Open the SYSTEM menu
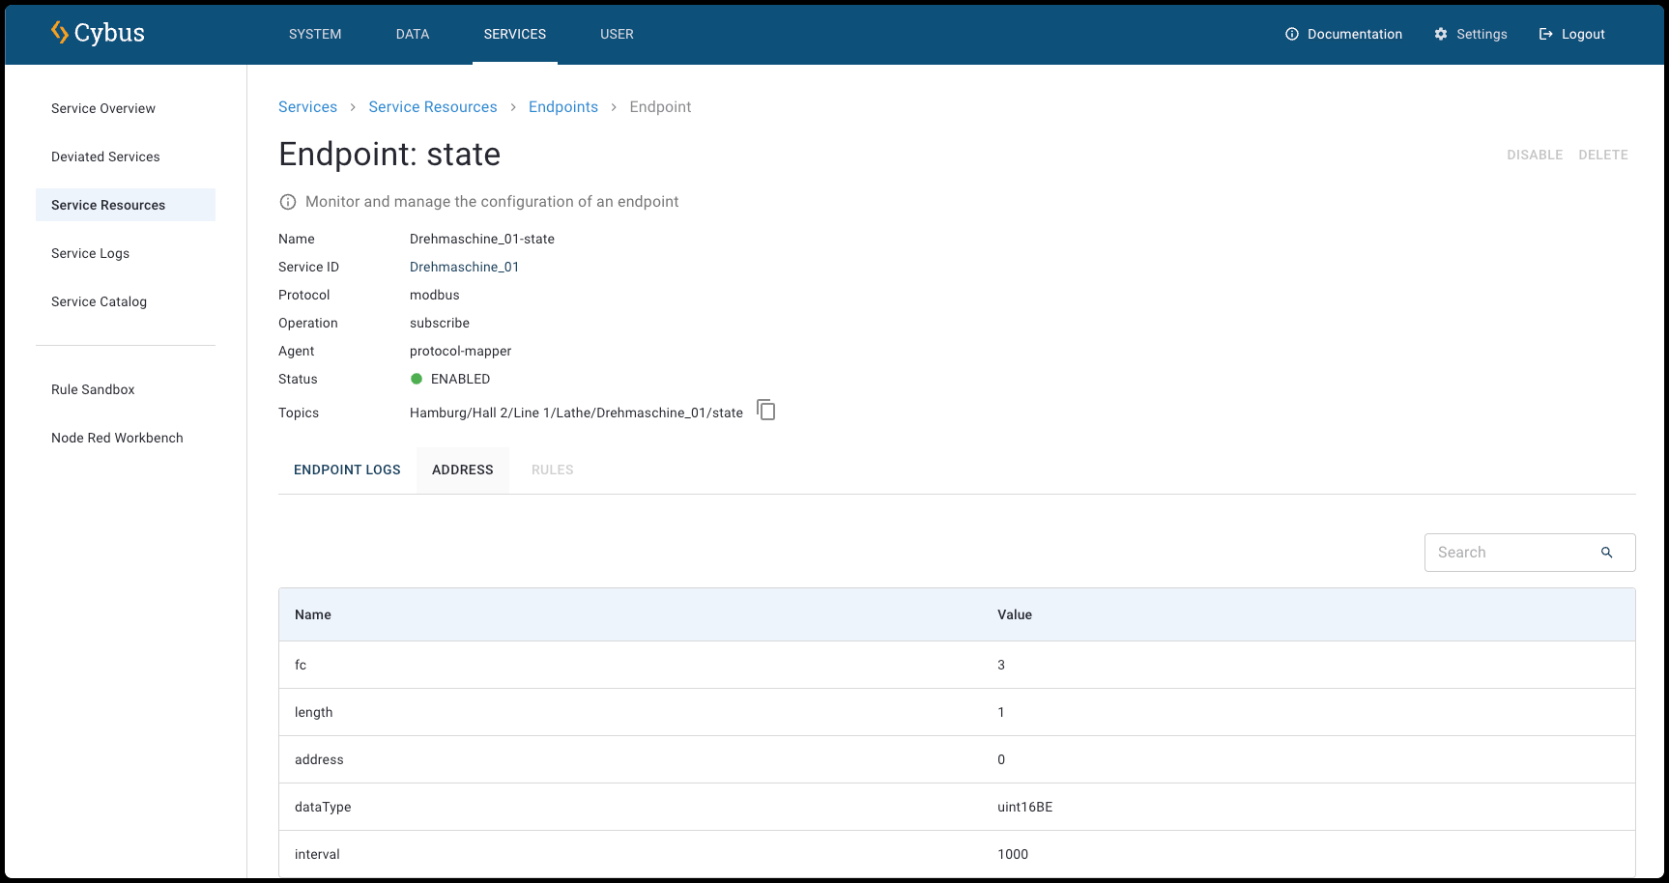1669x883 pixels. tap(315, 34)
